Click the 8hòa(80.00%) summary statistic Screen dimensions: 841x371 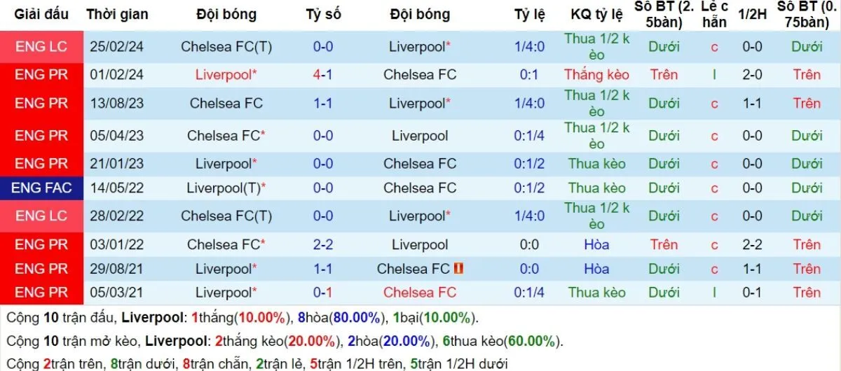pyautogui.click(x=339, y=318)
